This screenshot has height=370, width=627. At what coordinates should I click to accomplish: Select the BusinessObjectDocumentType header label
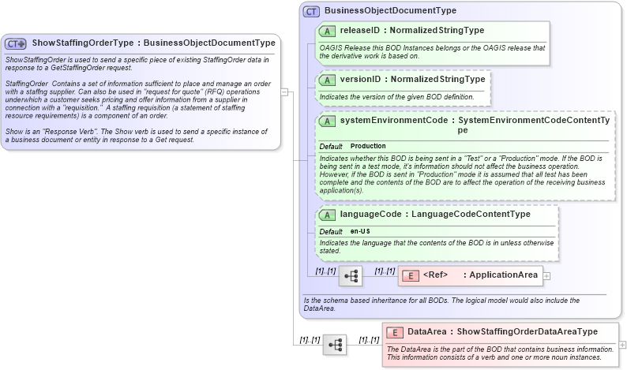(390, 10)
